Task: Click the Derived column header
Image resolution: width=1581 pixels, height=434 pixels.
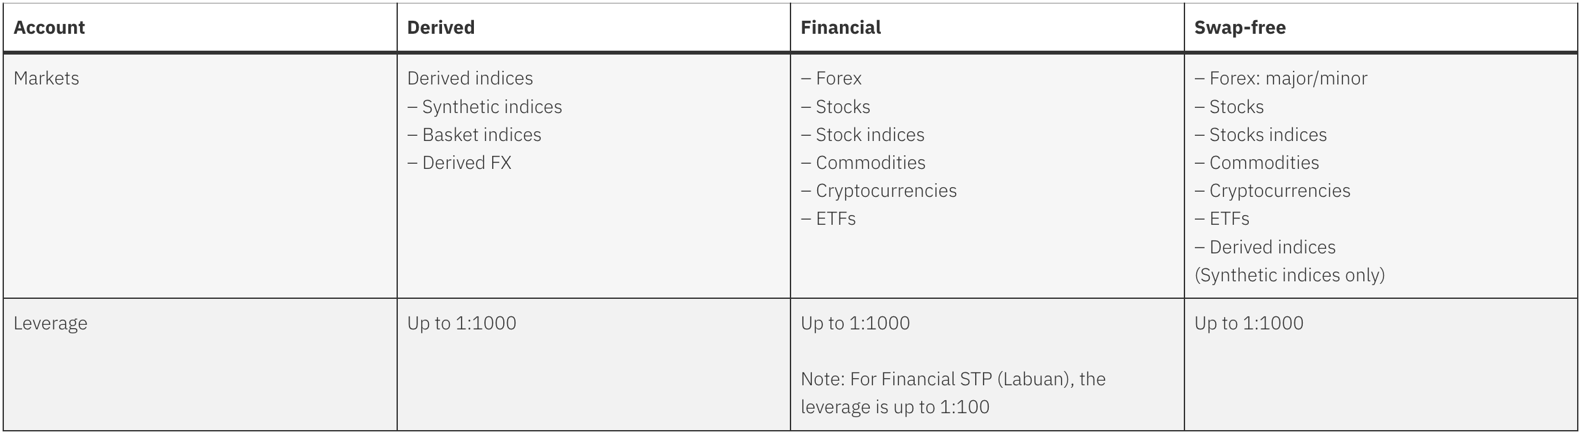Action: [441, 27]
